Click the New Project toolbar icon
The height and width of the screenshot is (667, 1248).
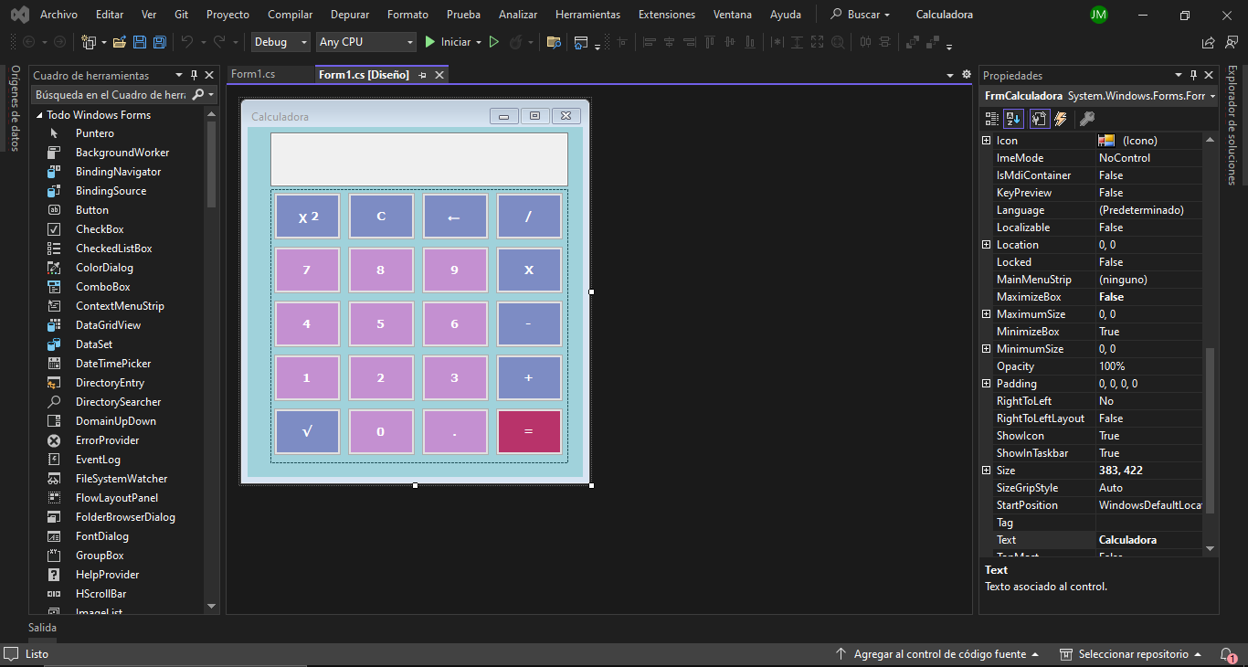click(x=89, y=42)
